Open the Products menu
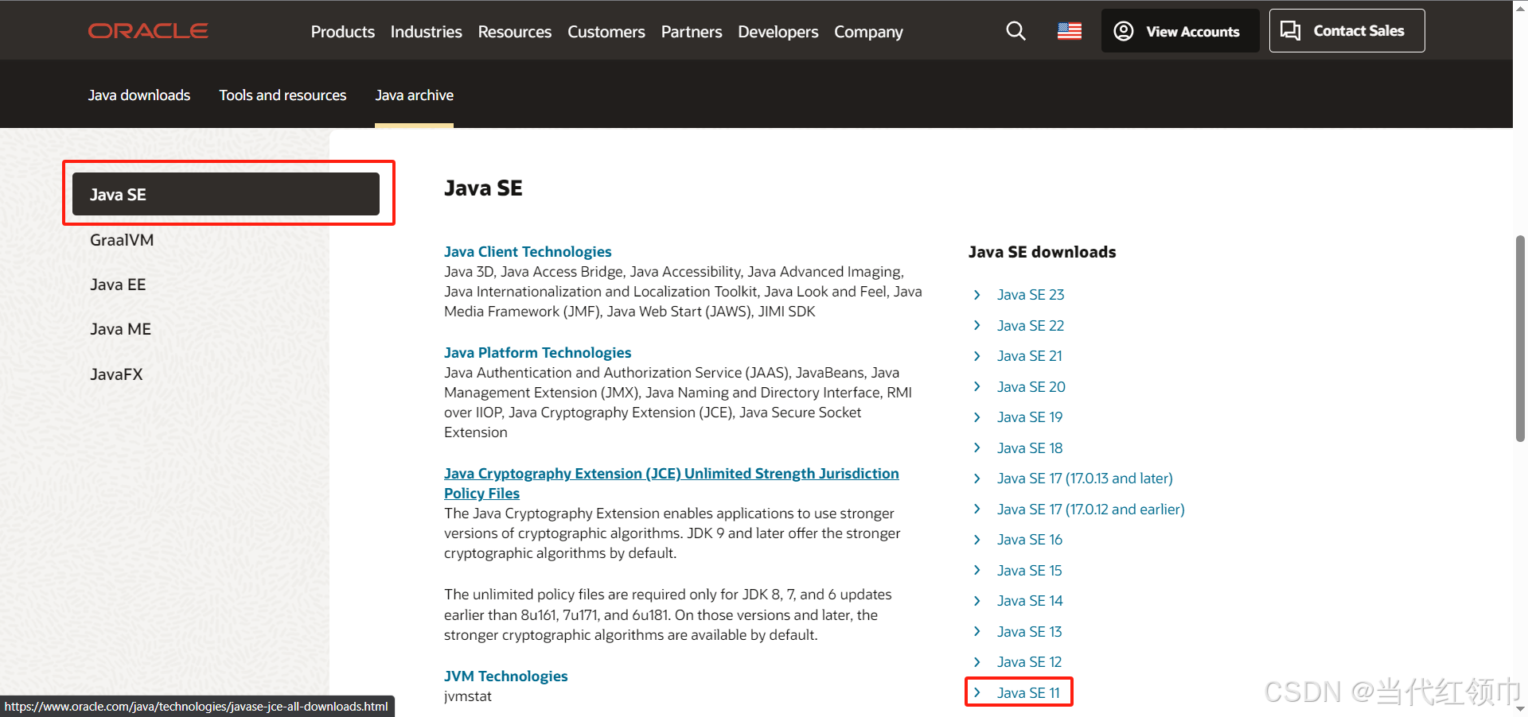 pos(343,32)
